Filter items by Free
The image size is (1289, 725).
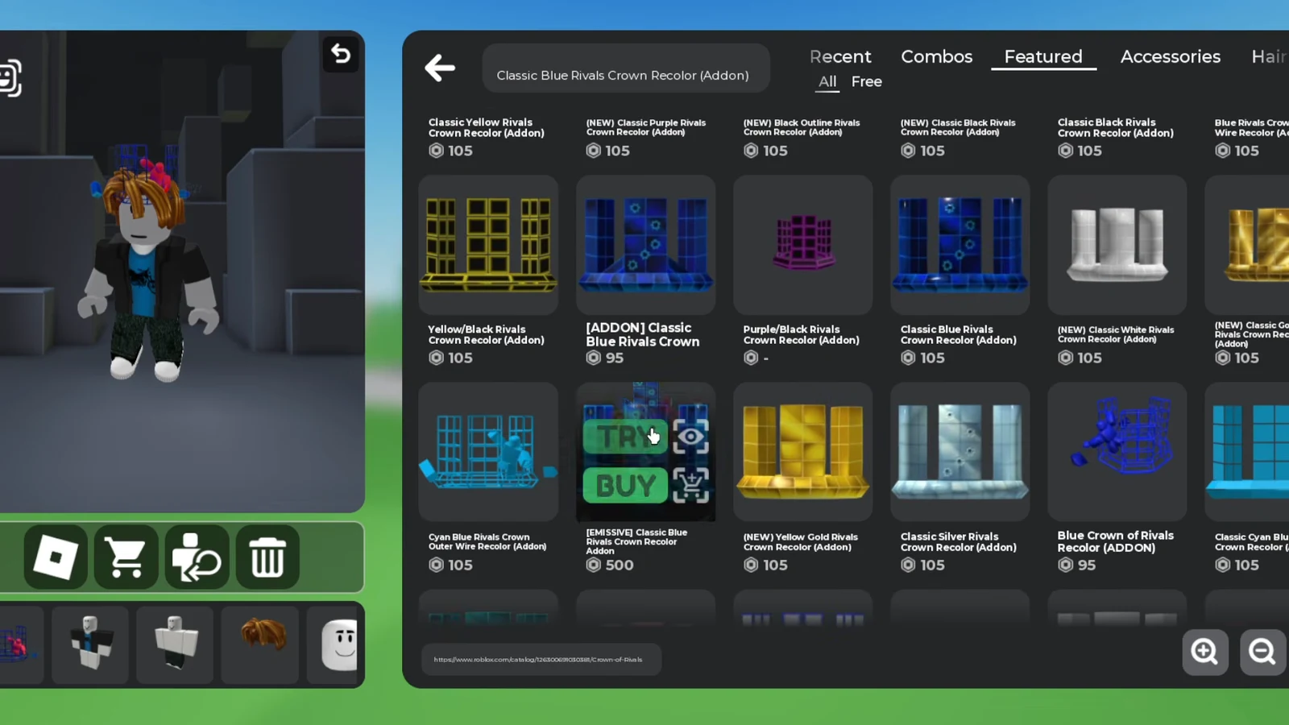[x=867, y=81]
